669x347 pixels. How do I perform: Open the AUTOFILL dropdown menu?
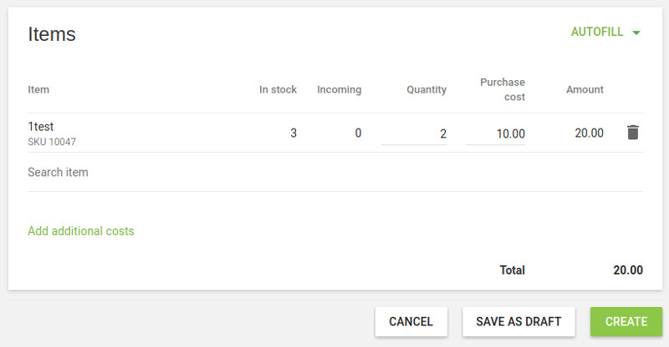597,33
